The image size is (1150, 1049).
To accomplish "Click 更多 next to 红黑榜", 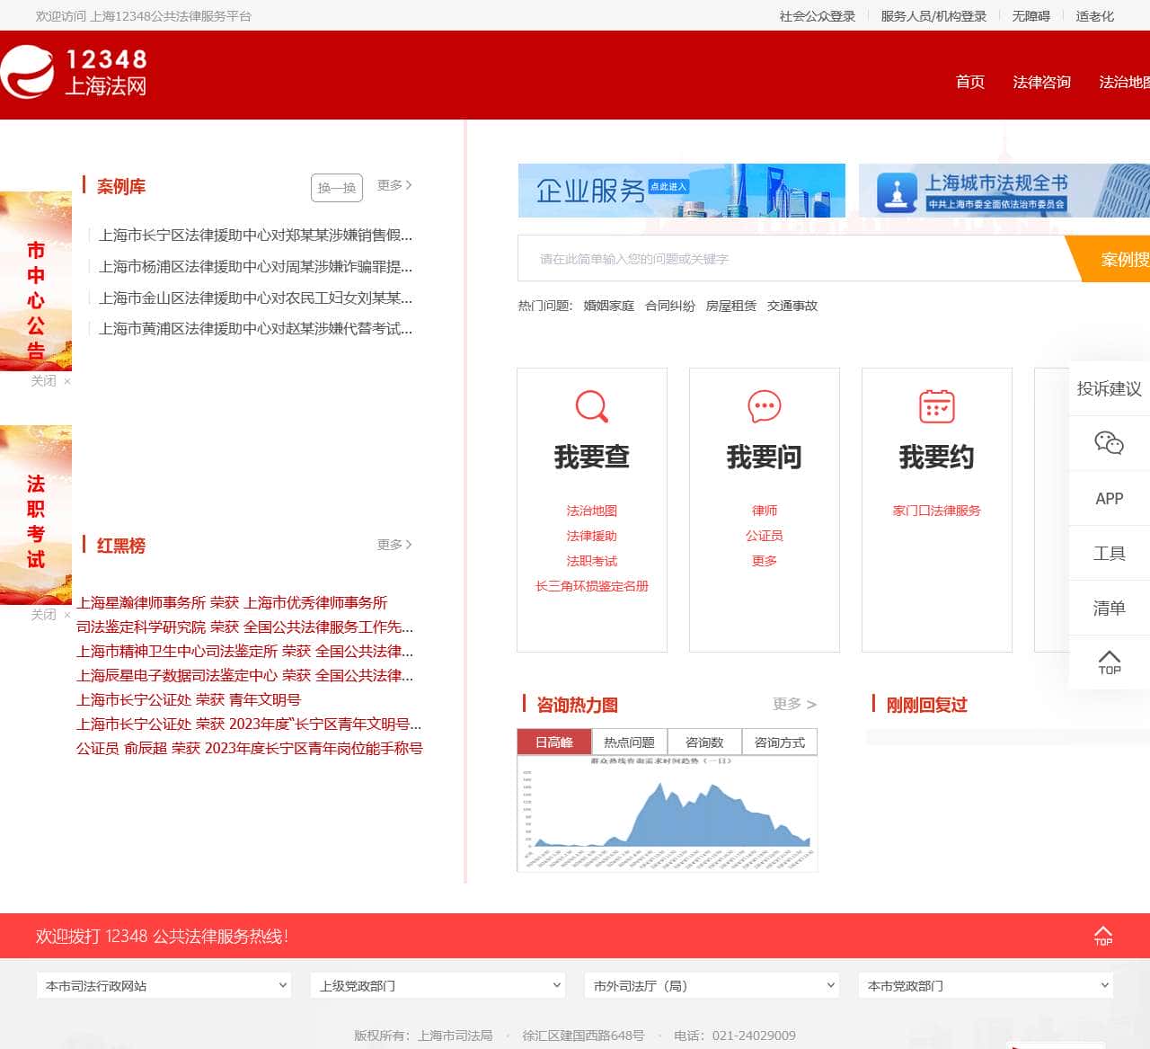I will pyautogui.click(x=394, y=545).
